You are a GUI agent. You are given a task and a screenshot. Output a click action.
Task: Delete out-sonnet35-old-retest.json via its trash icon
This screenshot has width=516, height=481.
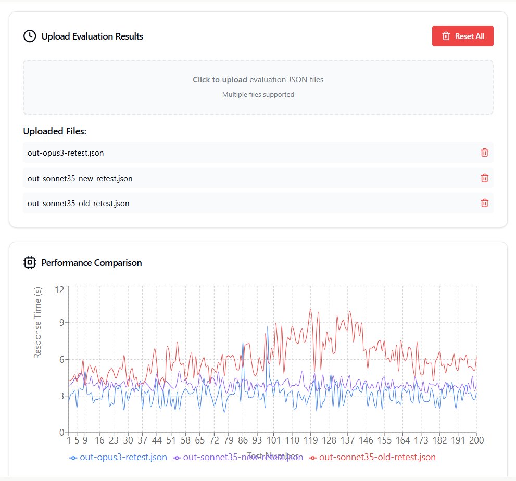(484, 203)
